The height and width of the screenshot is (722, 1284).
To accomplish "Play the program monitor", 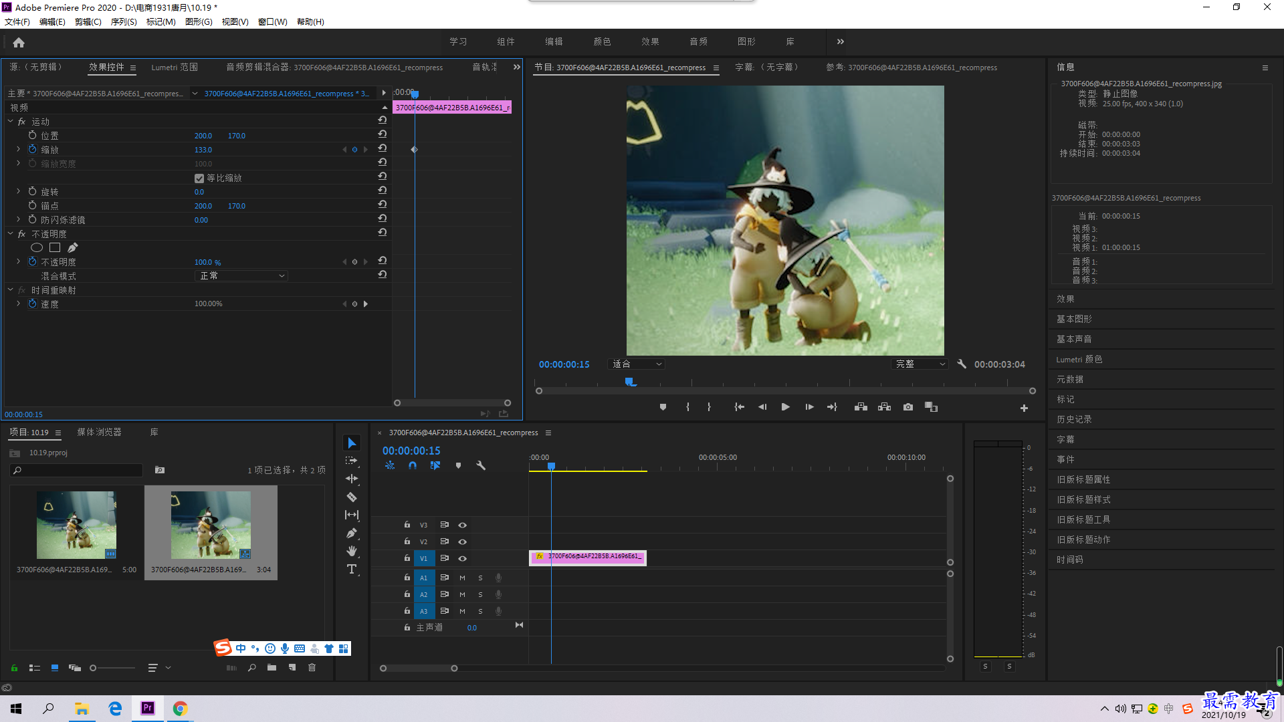I will click(786, 407).
